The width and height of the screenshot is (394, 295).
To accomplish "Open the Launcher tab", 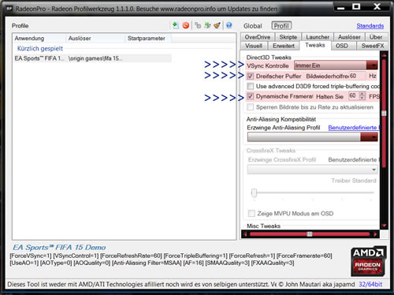I will click(318, 37).
